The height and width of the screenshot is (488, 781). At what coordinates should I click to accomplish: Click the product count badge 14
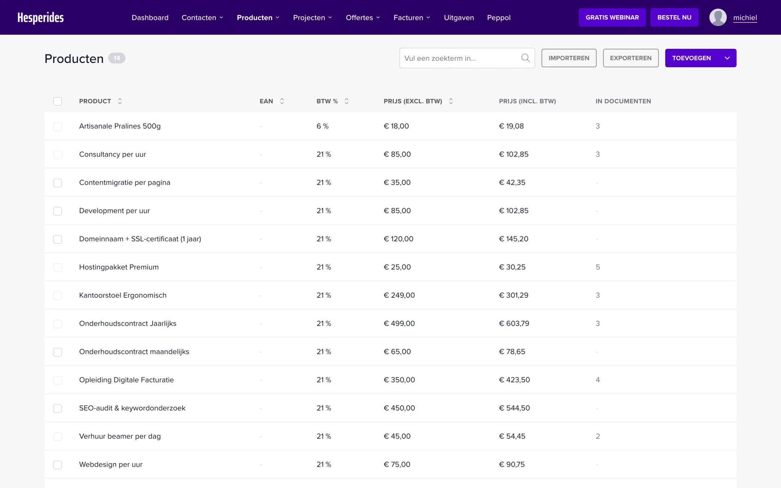coord(117,58)
